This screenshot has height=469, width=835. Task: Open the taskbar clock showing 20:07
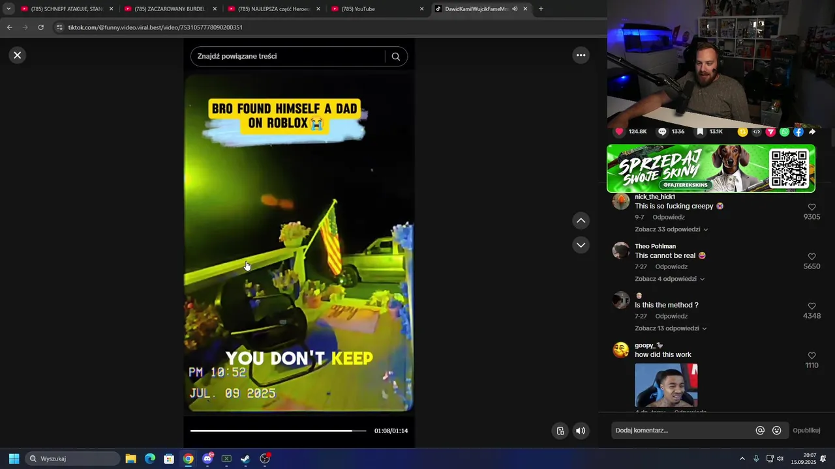point(804,459)
